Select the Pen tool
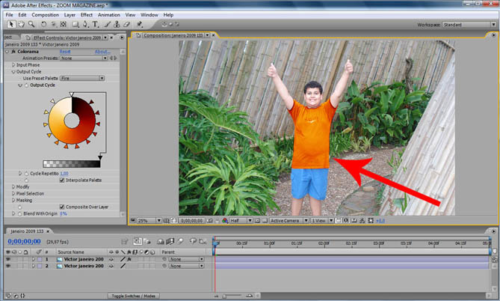The width and height of the screenshot is (500, 301). point(84,25)
